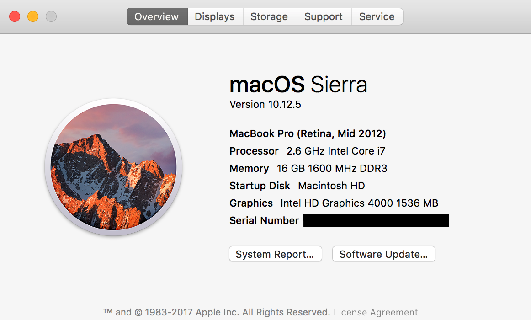Click the Startup Disk Macintosh HD line
The width and height of the screenshot is (531, 320).
[297, 186]
